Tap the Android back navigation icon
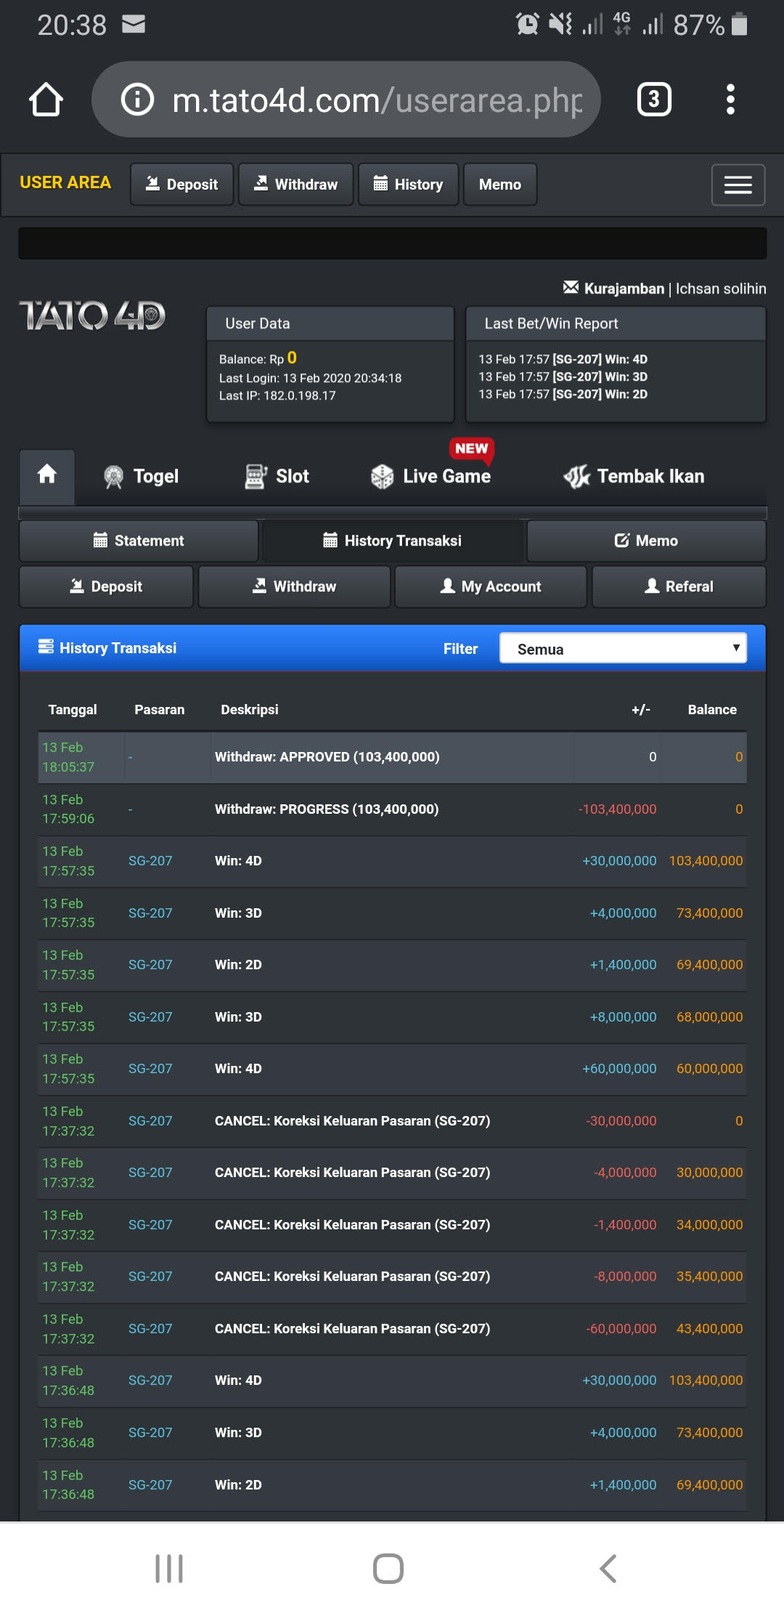 point(608,1569)
